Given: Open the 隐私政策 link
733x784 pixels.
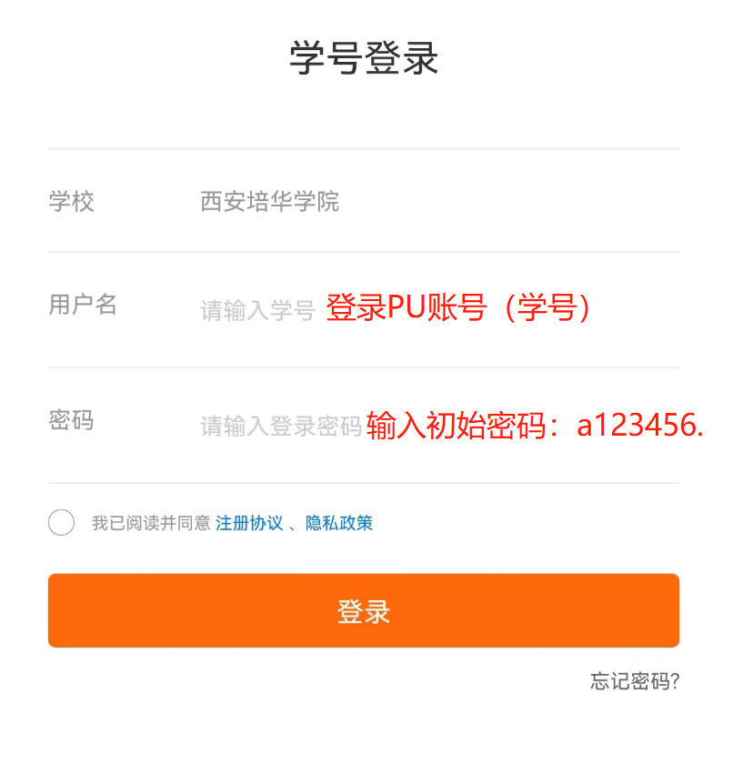Looking at the screenshot, I should 338,523.
